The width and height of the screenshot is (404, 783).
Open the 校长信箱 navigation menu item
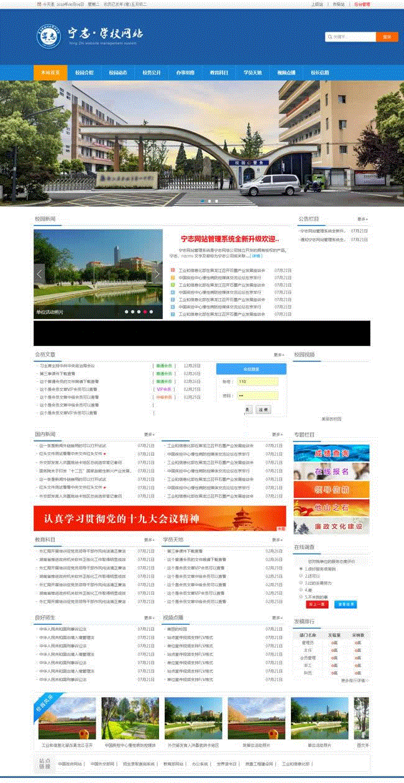click(x=319, y=73)
